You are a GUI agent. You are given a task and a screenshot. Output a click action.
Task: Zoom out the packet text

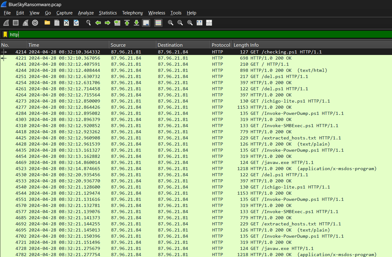pos(180,23)
